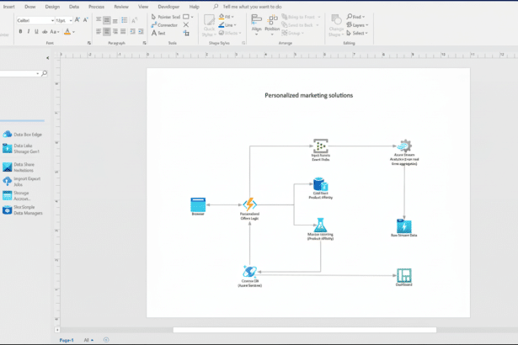Align text left
This screenshot has width=518, height=345.
[x=99, y=31]
